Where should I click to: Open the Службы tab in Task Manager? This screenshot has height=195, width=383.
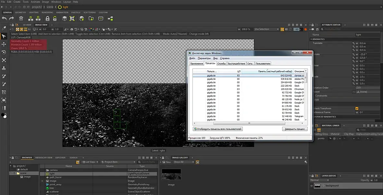coord(222,64)
